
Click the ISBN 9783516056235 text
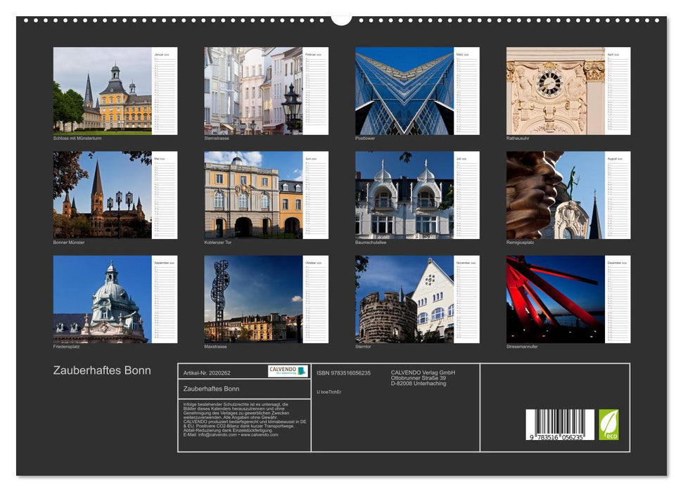point(343,373)
